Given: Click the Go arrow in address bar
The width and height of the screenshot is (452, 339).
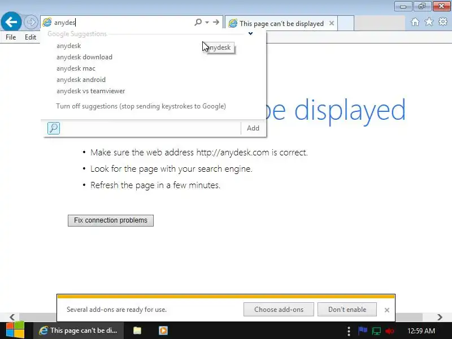Looking at the screenshot, I should (216, 22).
